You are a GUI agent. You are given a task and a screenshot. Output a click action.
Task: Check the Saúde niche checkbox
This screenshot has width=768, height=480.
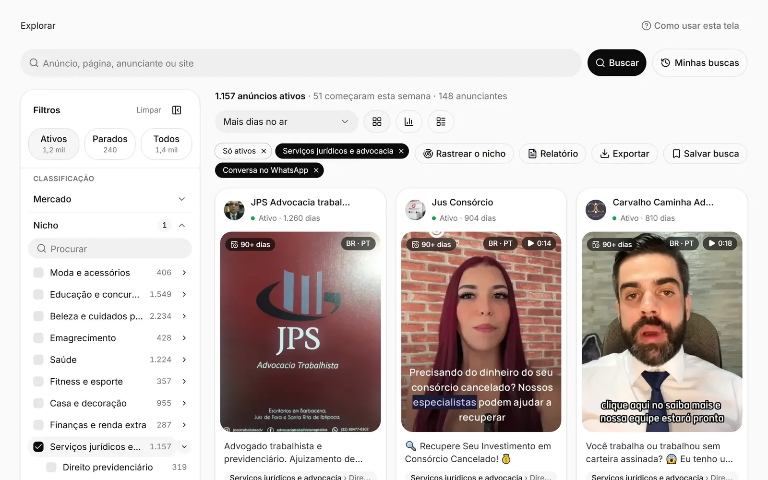coord(38,360)
